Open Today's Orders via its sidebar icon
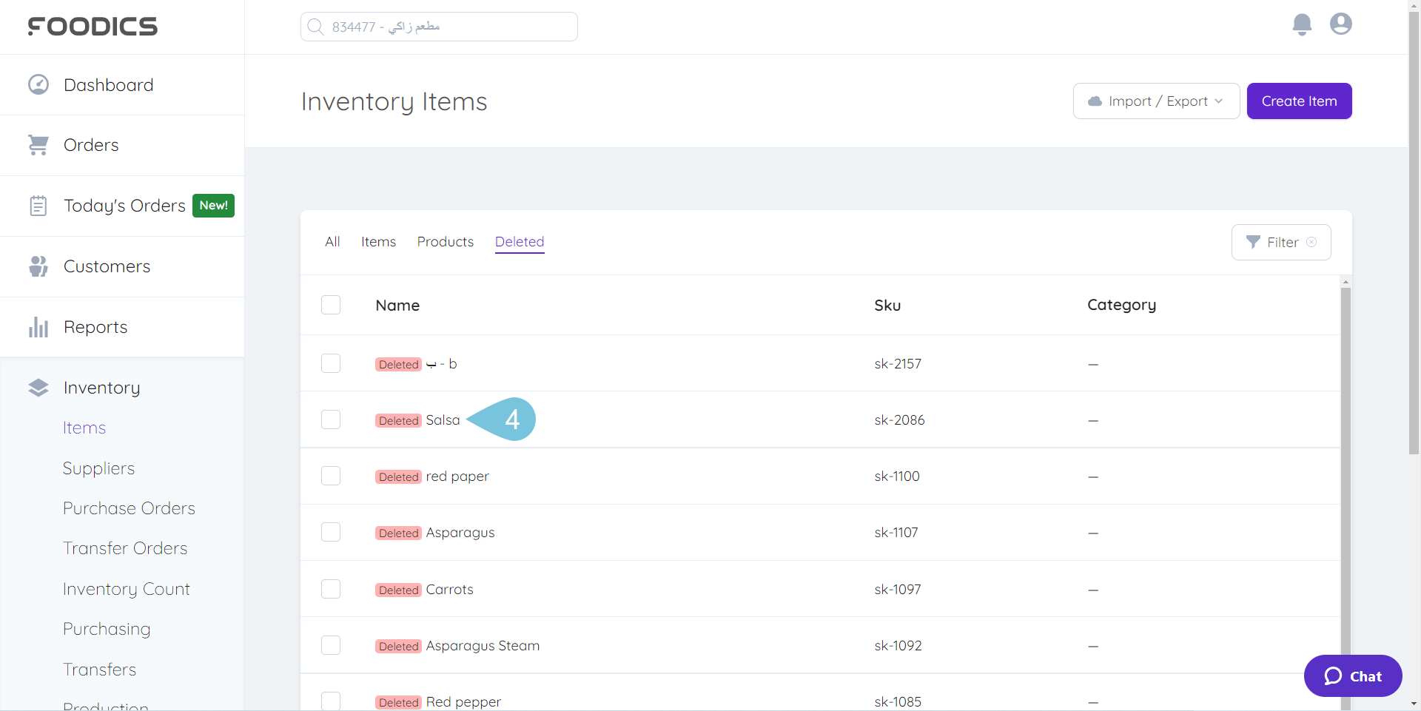1421x711 pixels. 38,206
